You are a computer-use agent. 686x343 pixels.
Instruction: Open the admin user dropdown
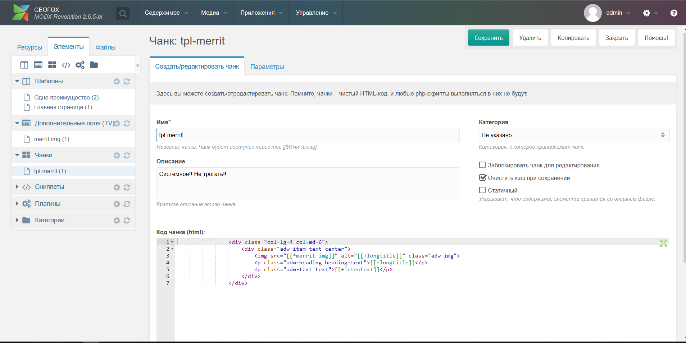(618, 13)
